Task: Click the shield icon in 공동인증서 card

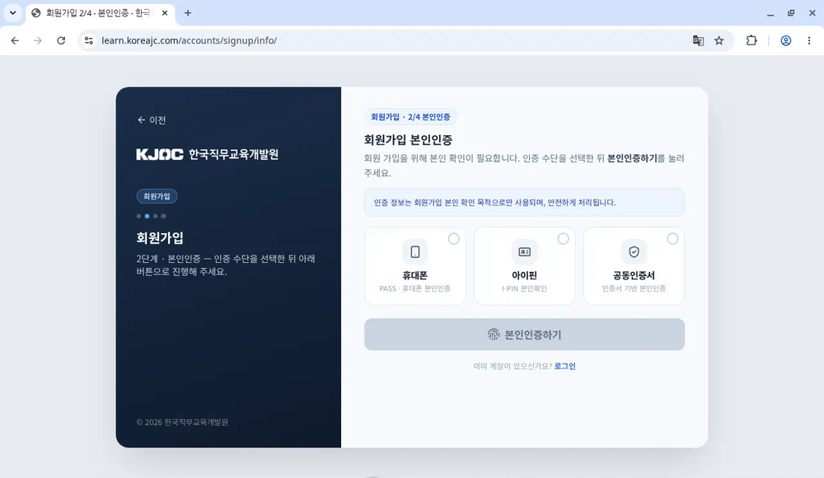Action: tap(634, 252)
